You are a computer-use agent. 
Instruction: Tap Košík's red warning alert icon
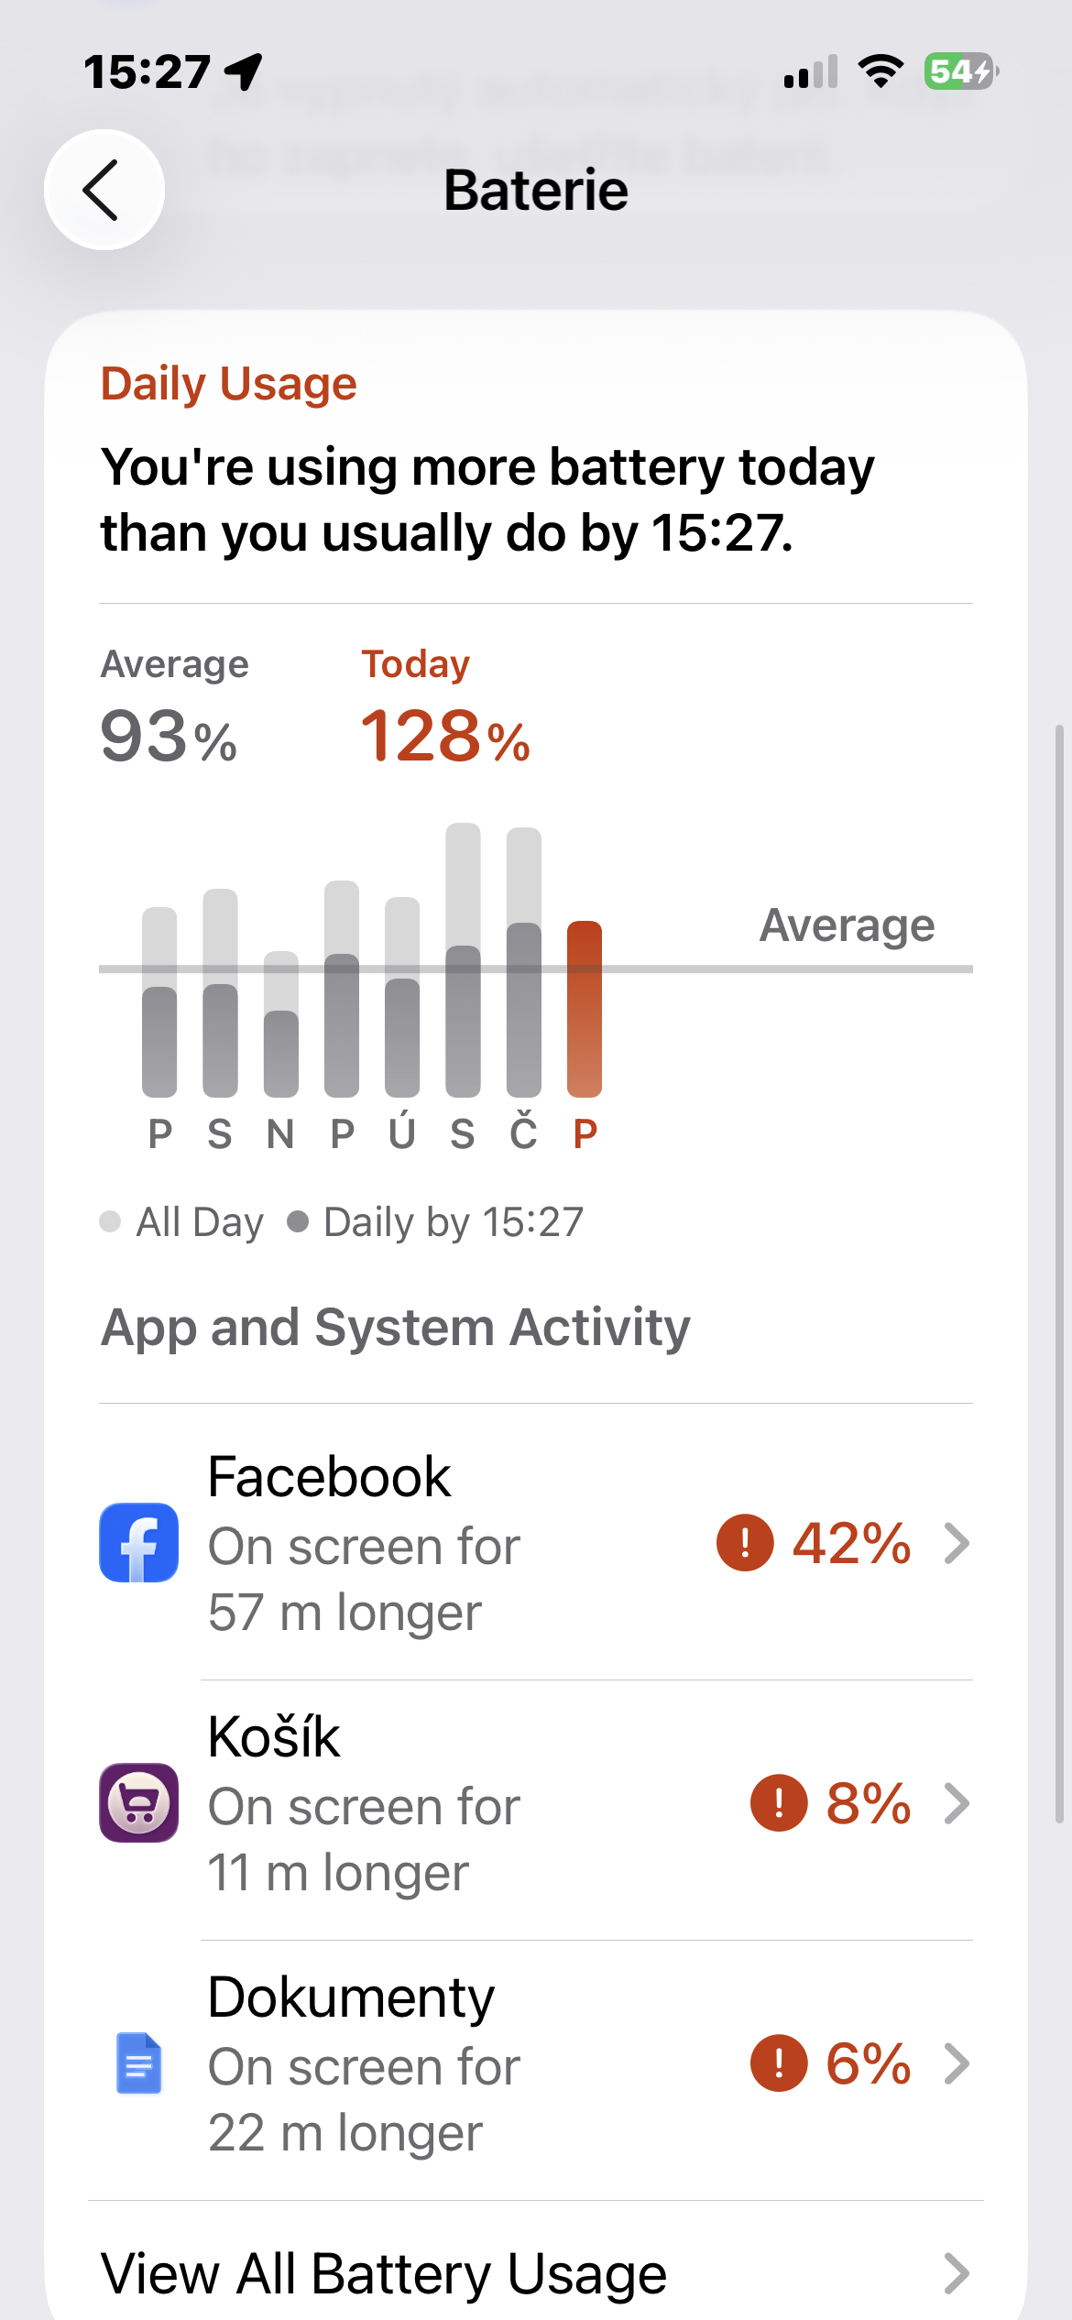click(779, 1802)
